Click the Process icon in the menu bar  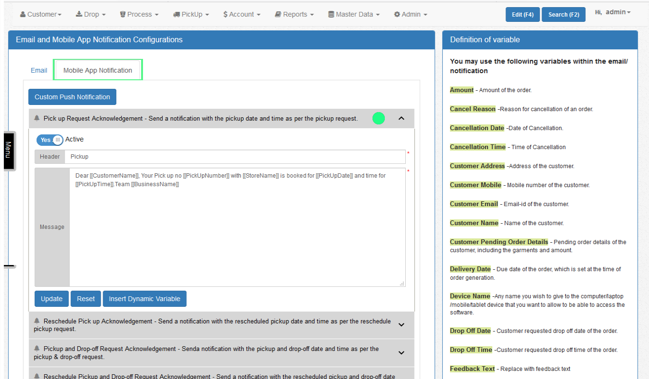pyautogui.click(x=123, y=14)
